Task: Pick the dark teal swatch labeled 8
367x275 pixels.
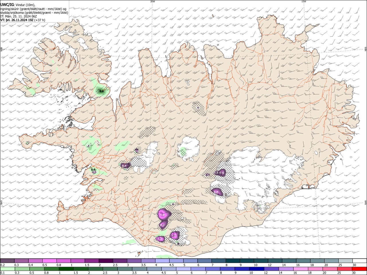Action: (x=233, y=261)
